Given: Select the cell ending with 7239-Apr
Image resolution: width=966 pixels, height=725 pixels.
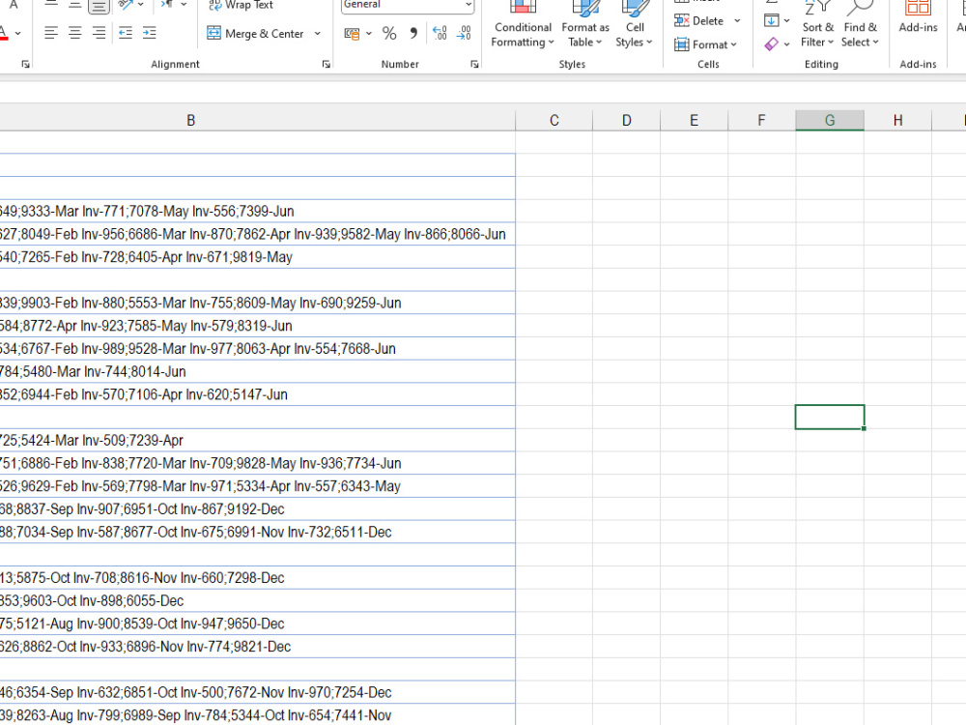Looking at the screenshot, I should tap(258, 441).
